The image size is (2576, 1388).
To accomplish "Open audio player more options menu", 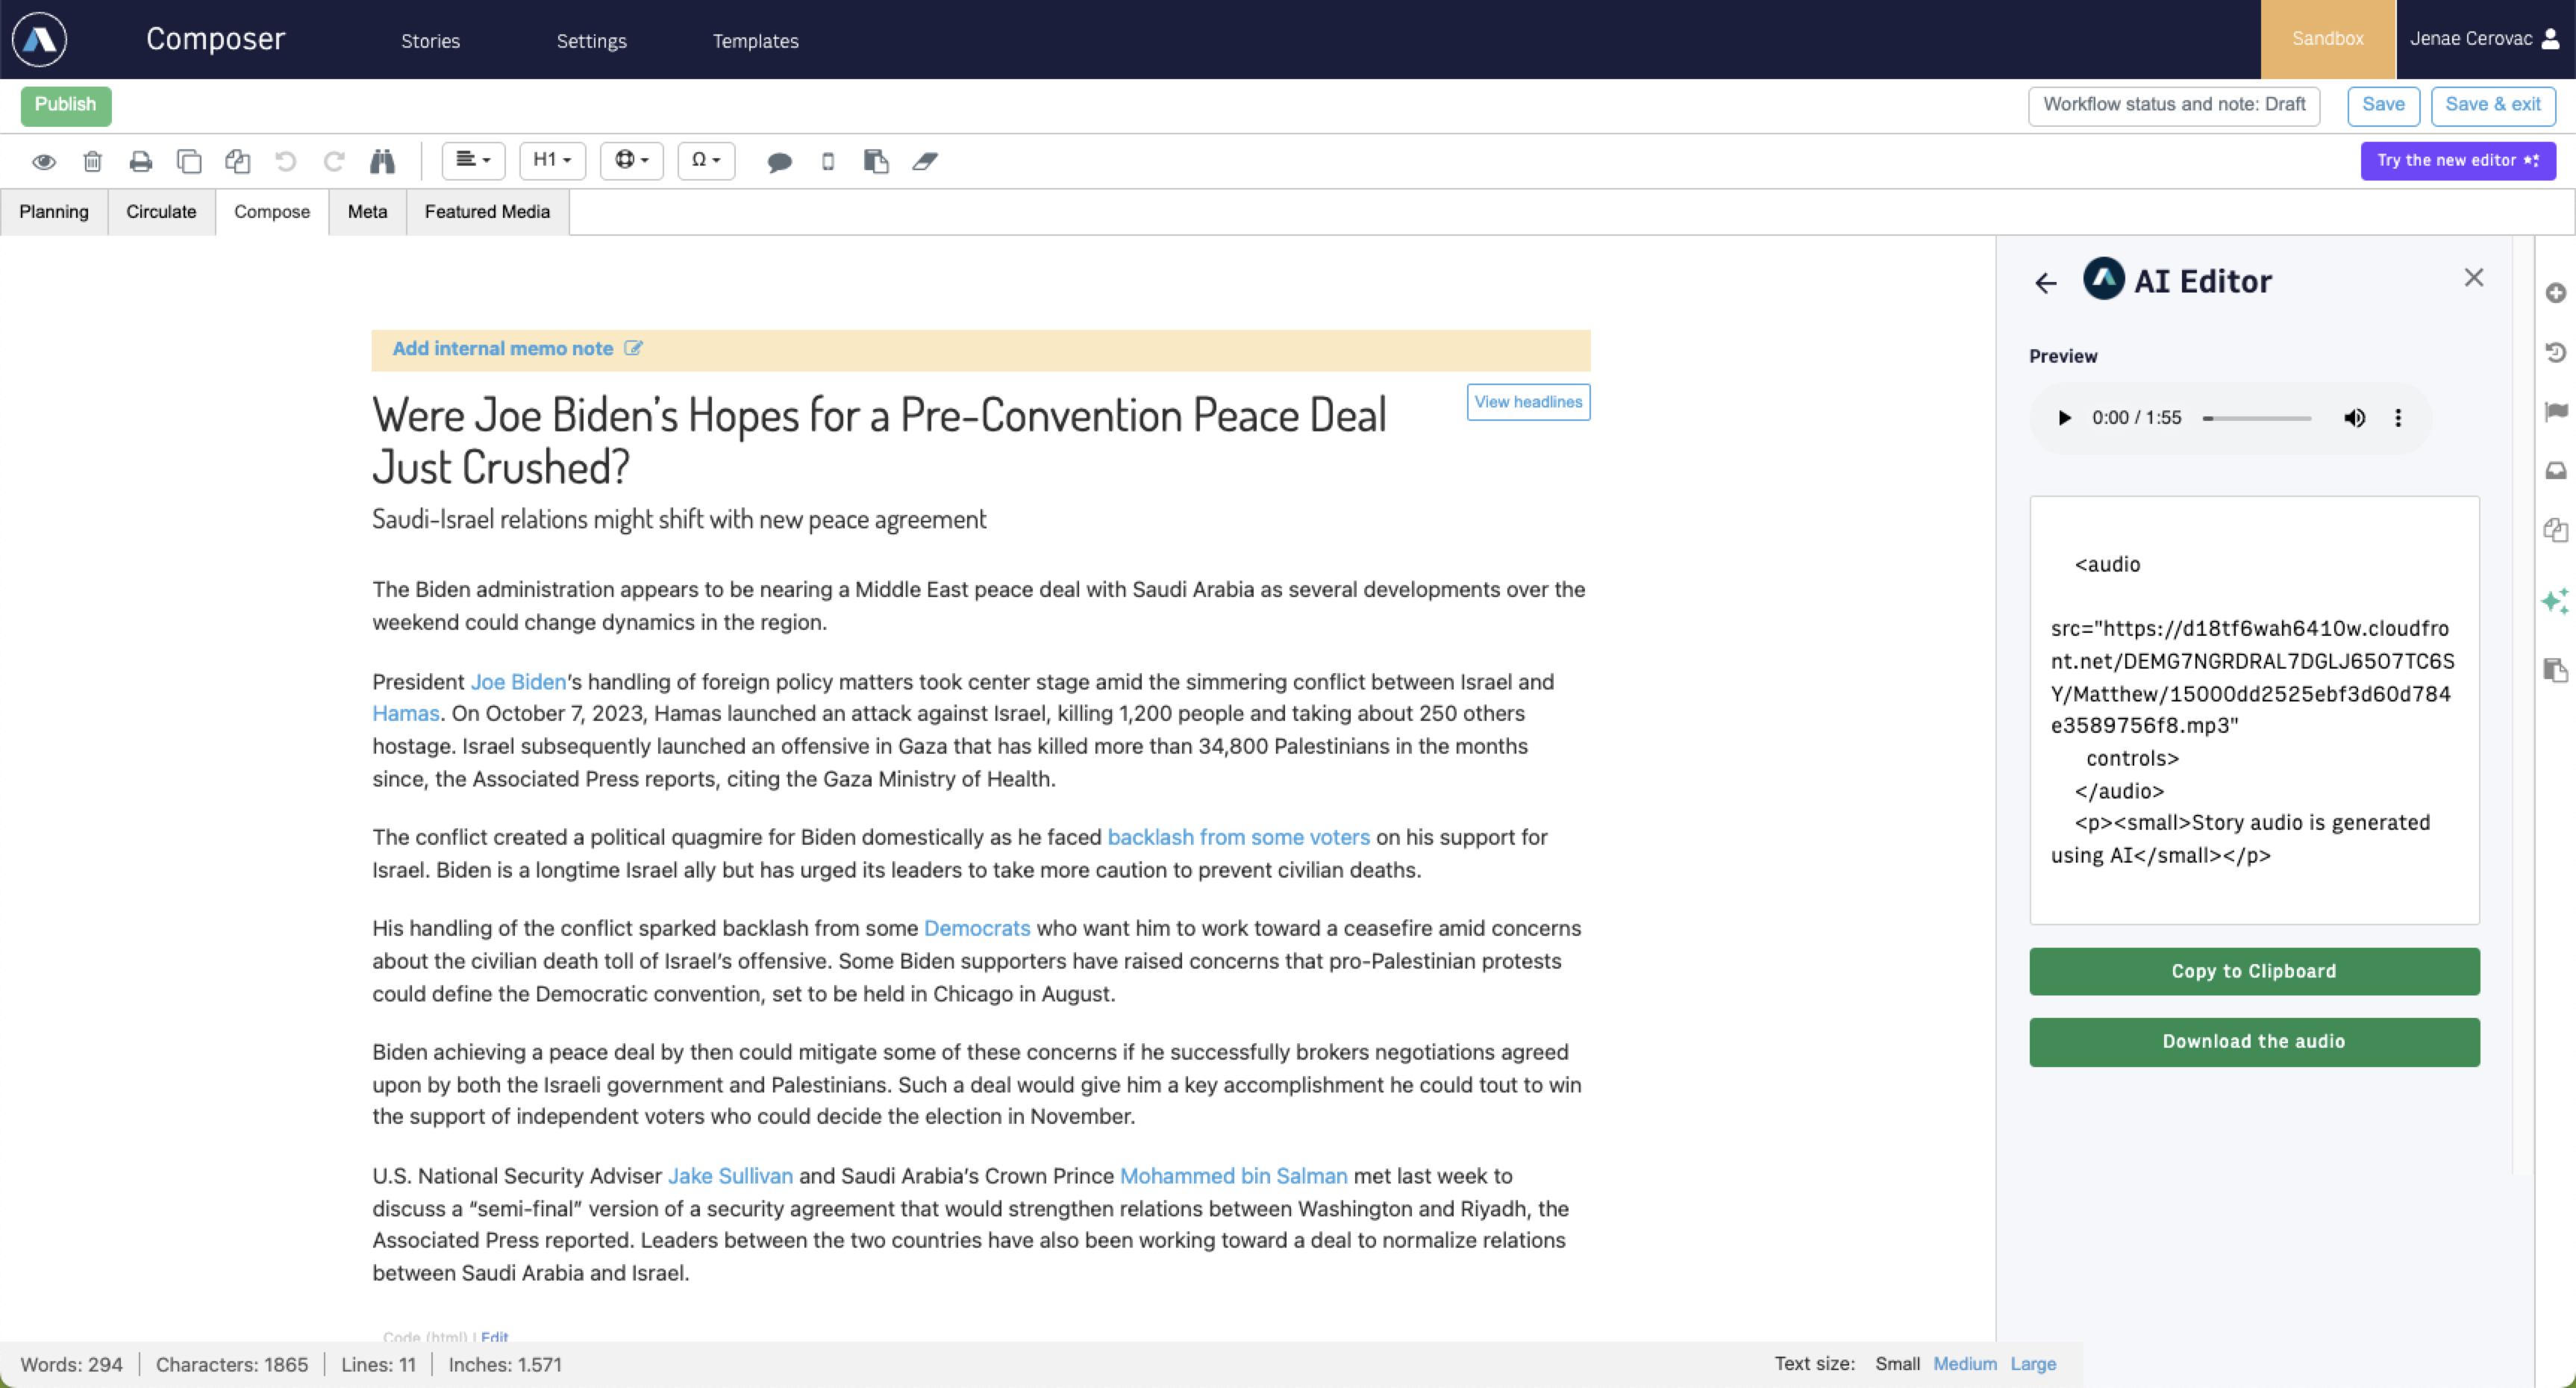I will click(2398, 418).
